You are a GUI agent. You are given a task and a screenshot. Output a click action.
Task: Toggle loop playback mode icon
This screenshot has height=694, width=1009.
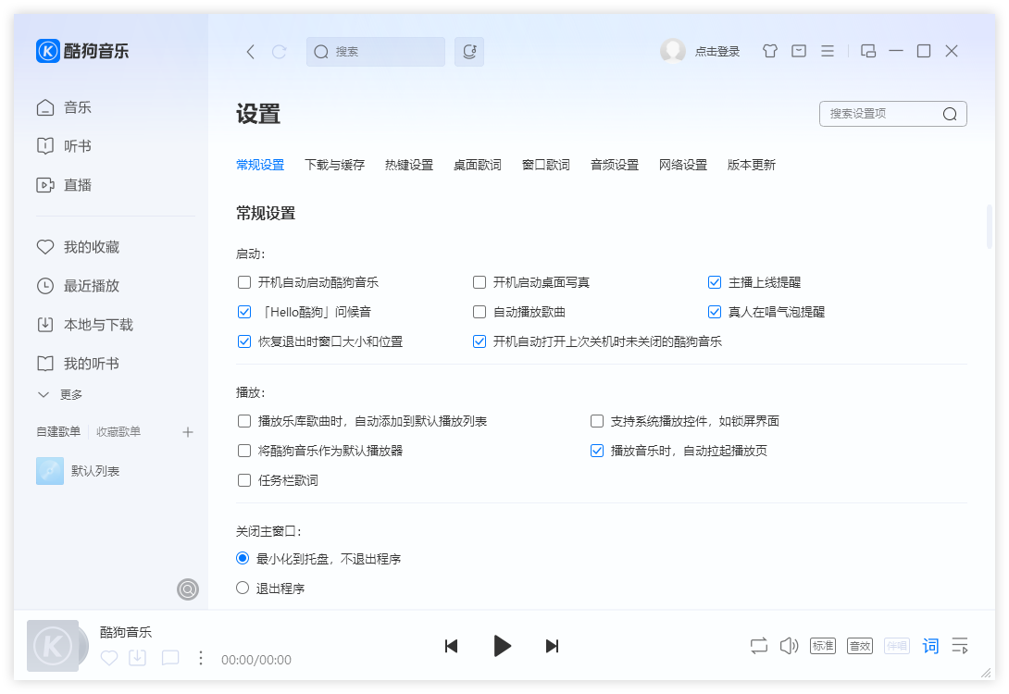point(759,646)
